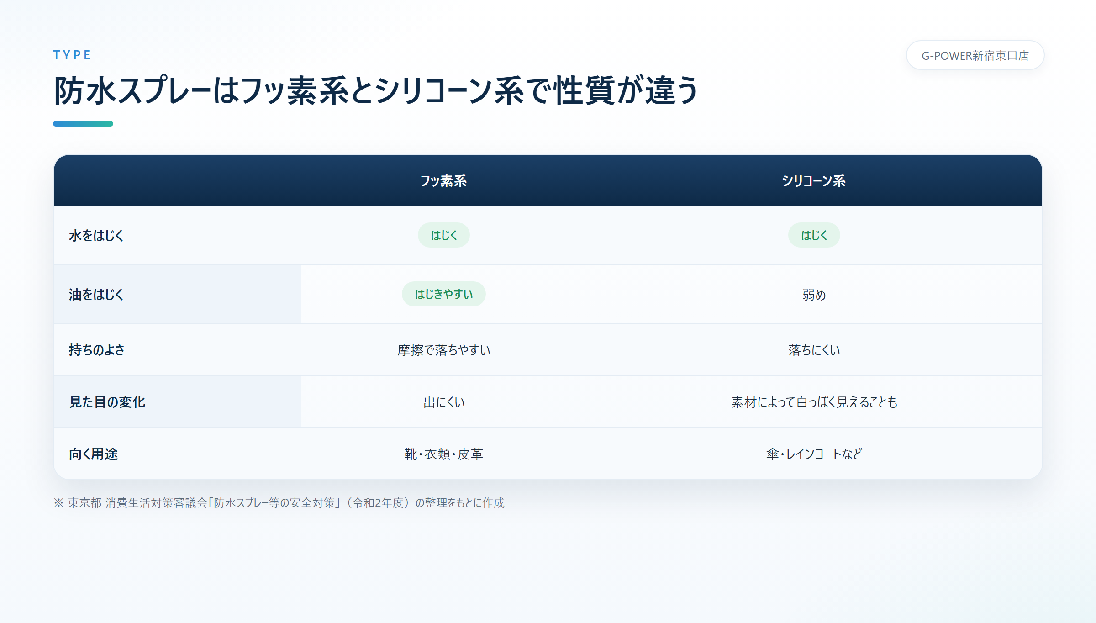Screen dimensions: 1096x623
Task: Click the slide title 防水スプレーはフッ素系とシリコーン系で性質が違う
Action: [376, 90]
